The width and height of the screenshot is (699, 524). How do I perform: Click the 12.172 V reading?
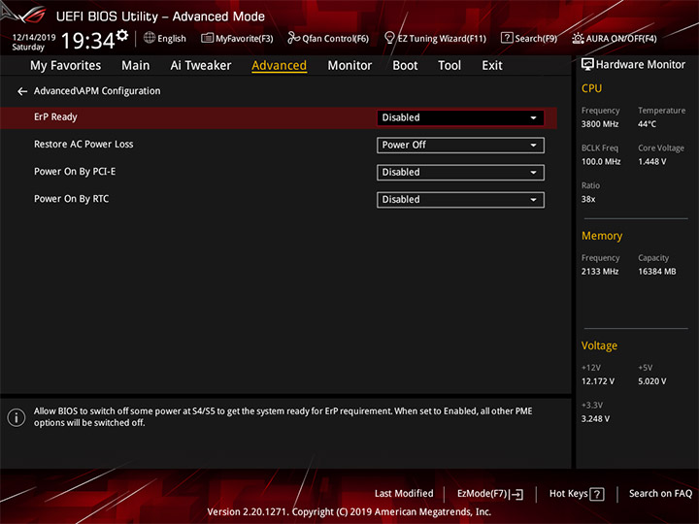(598, 381)
